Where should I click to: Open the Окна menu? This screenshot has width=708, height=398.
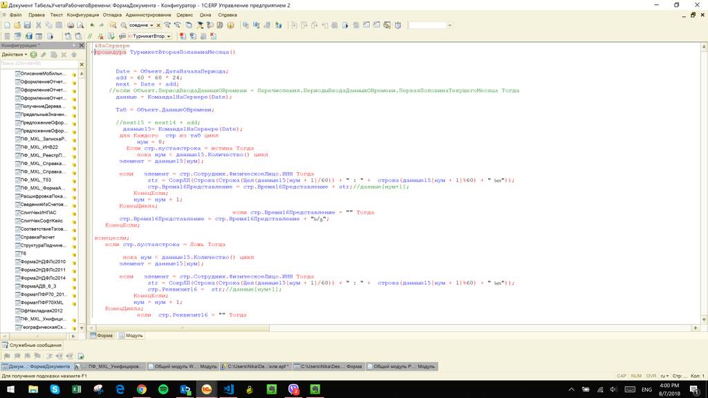pos(205,15)
